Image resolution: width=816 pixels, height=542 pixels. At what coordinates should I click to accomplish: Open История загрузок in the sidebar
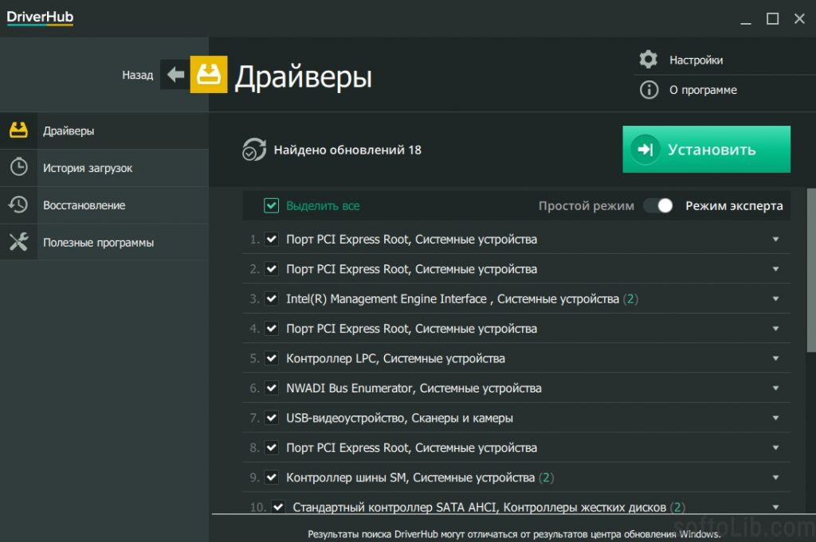(x=104, y=168)
